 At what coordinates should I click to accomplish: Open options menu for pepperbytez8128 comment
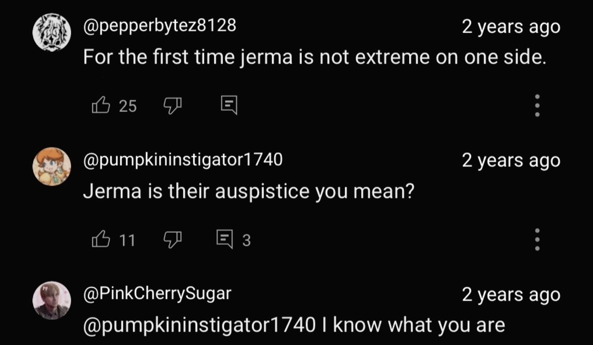(538, 105)
